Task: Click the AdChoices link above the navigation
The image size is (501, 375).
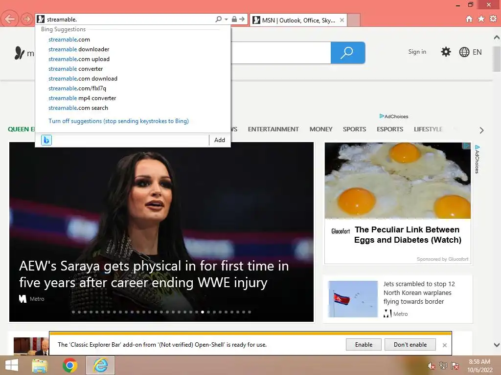Action: [x=394, y=116]
